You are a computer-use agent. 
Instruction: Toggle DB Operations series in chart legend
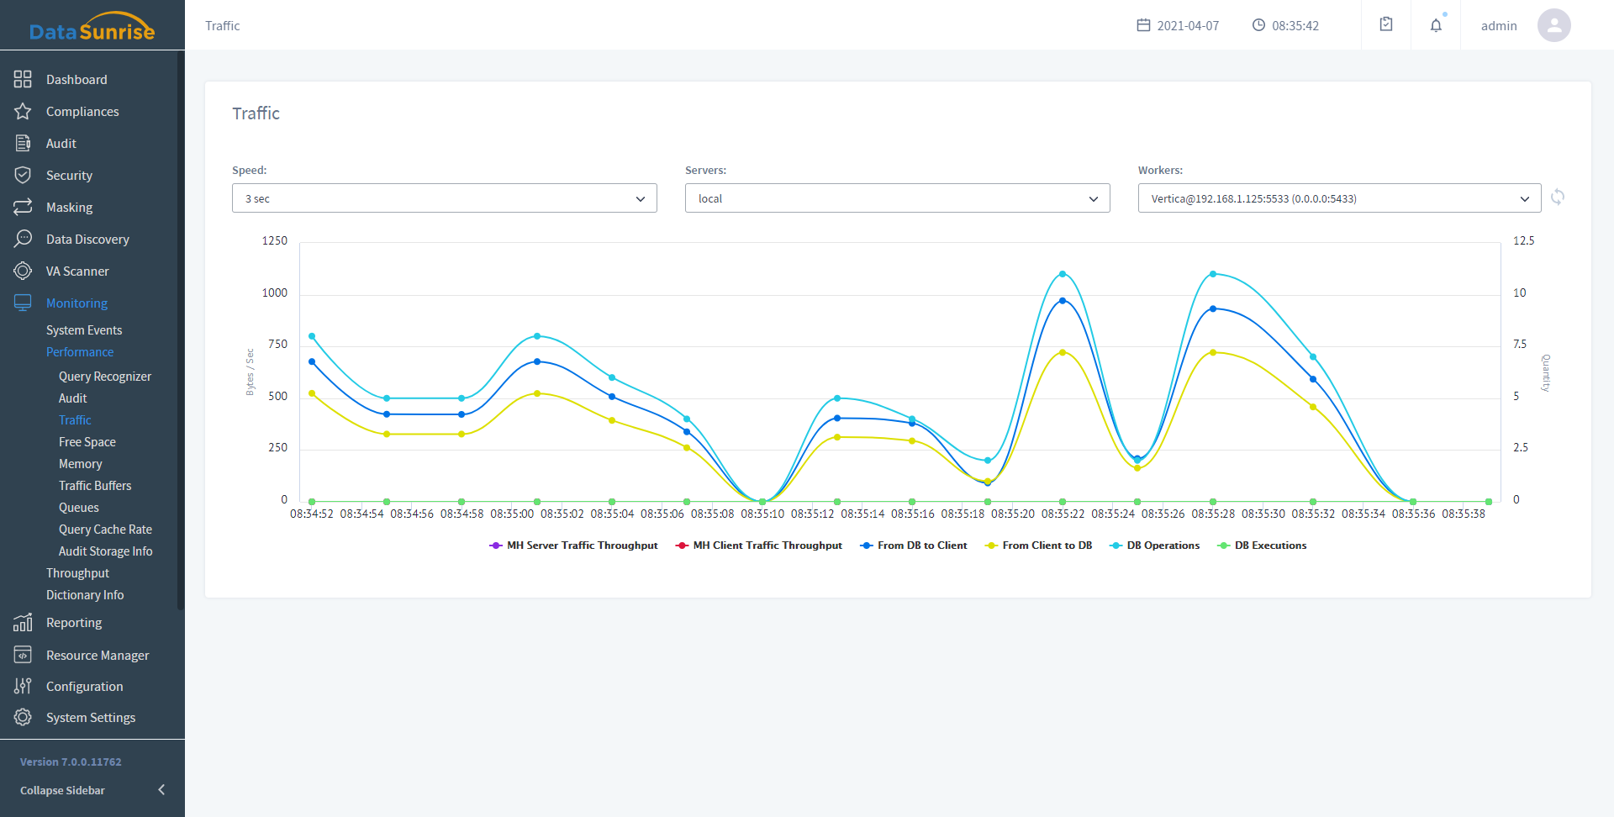pos(1154,546)
